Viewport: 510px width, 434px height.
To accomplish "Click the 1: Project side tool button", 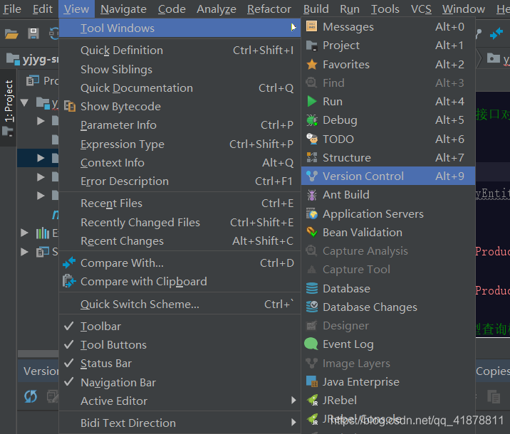I will [x=9, y=107].
